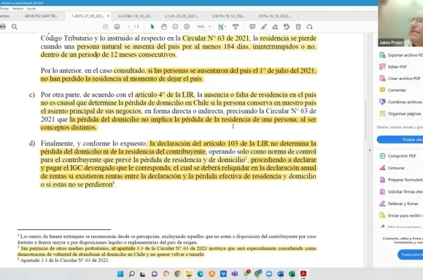Image resolution: width=423 pixels, height=280 pixels.
Task: Switch to the 3078-19_10_2022... tab
Action: click(x=275, y=16)
